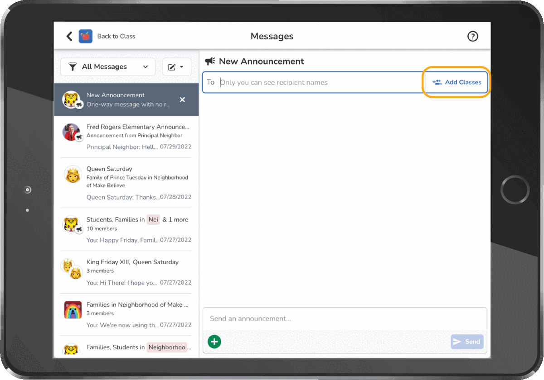Open the All Messages dropdown
544x380 pixels.
point(107,66)
